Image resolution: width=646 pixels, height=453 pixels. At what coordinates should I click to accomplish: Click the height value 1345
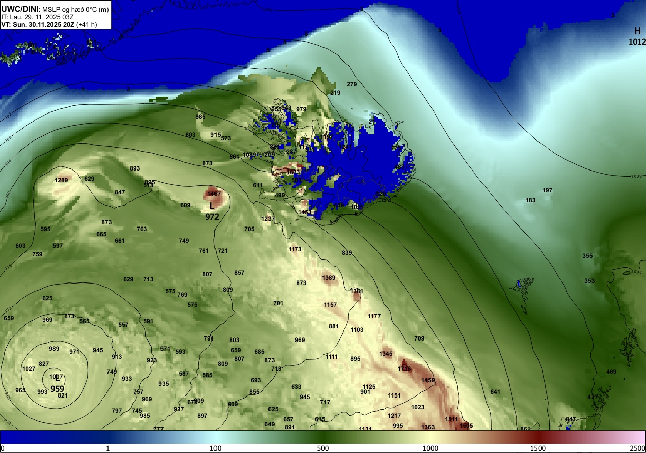coord(386,354)
